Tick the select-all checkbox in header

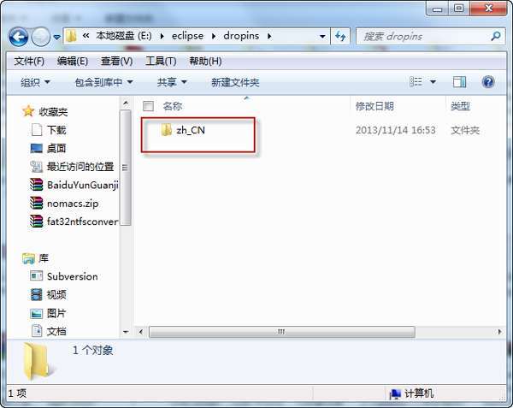click(x=148, y=106)
